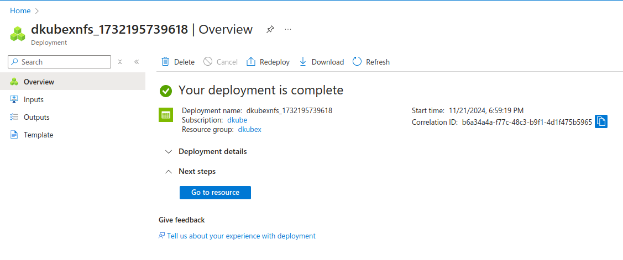Copy the Correlation ID to clipboard

click(x=601, y=121)
